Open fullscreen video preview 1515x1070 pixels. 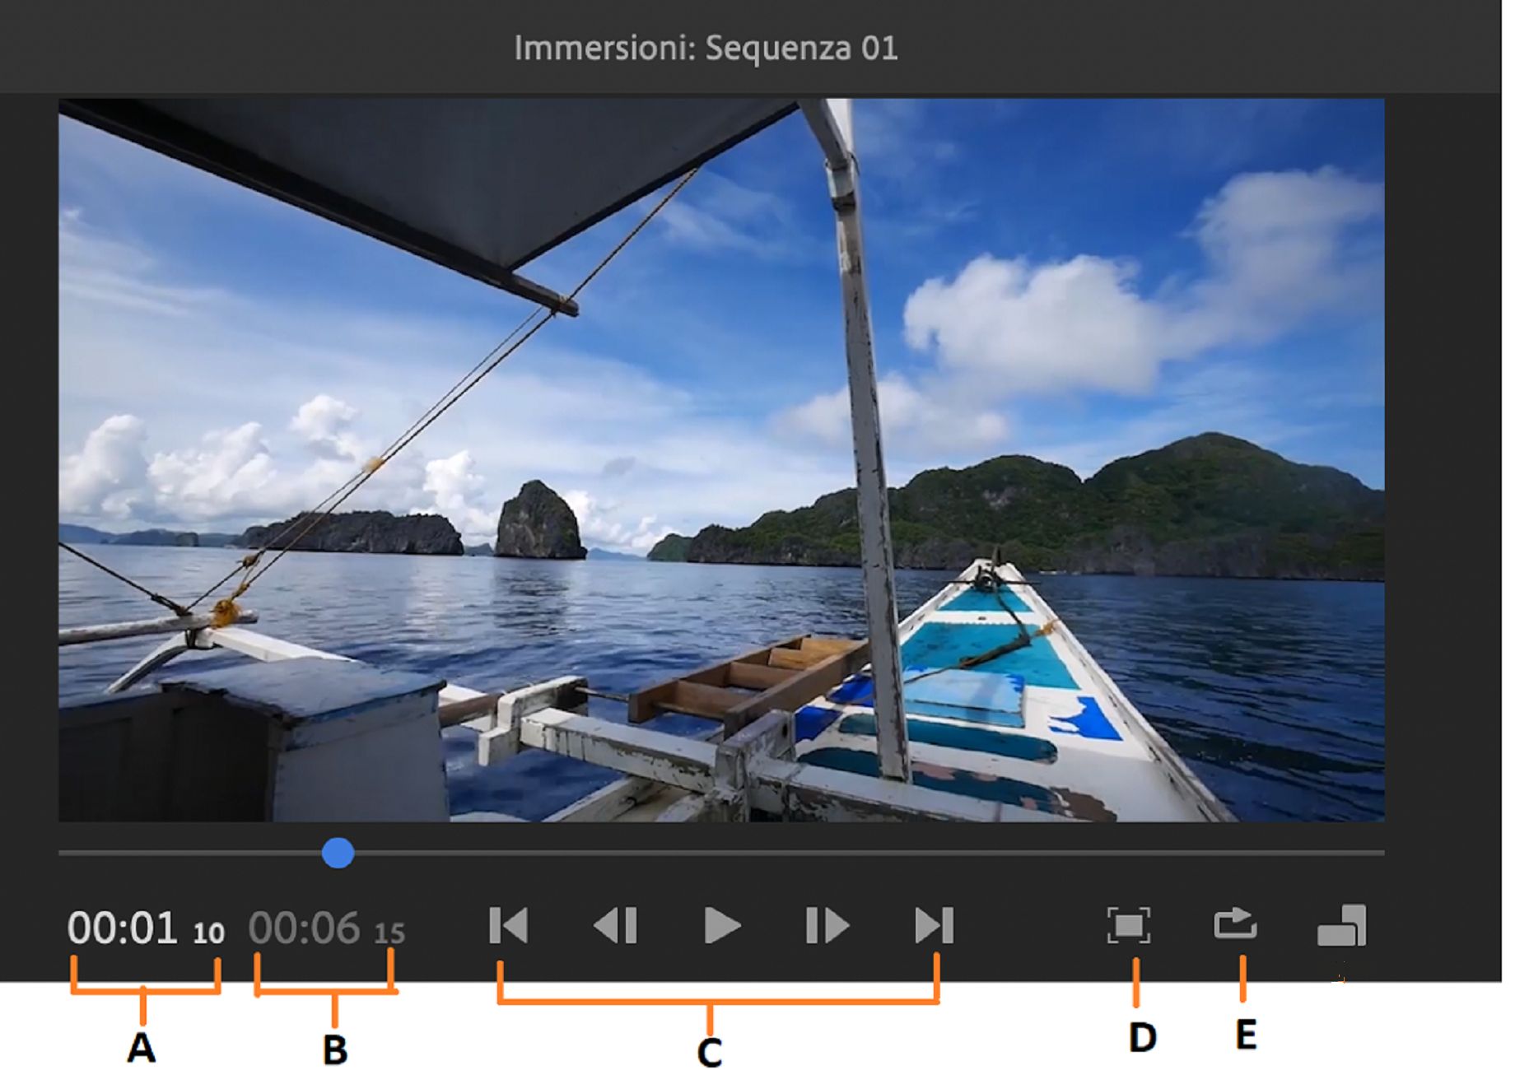tap(1128, 926)
